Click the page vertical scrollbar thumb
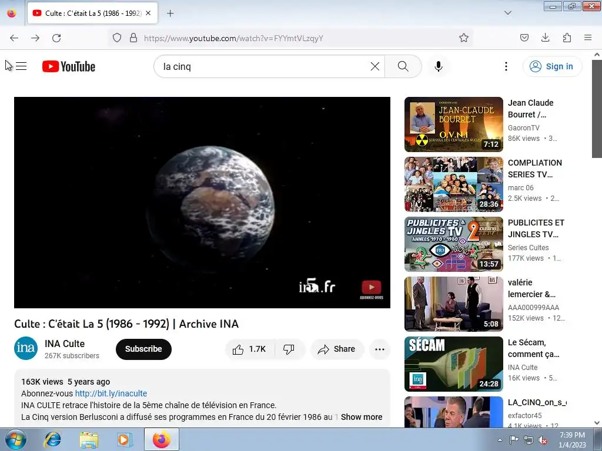This screenshot has height=451, width=602. tap(597, 109)
